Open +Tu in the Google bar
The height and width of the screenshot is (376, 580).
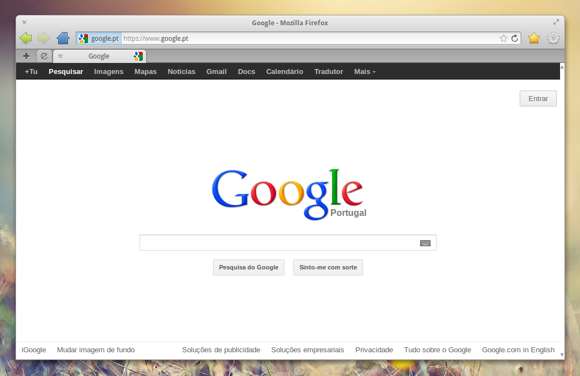pos(31,72)
